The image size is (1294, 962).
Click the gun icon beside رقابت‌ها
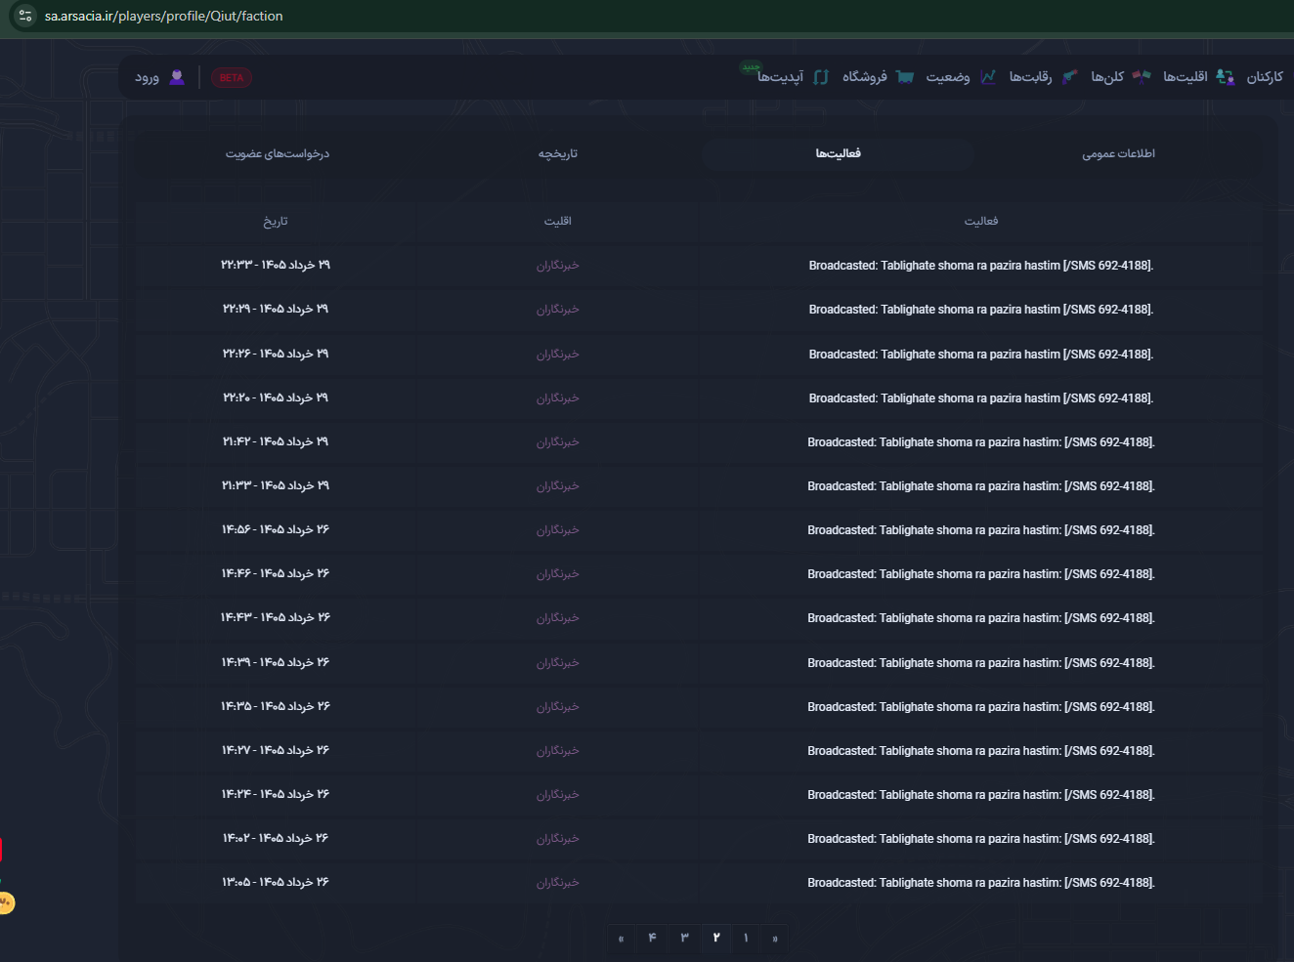(x=1070, y=77)
